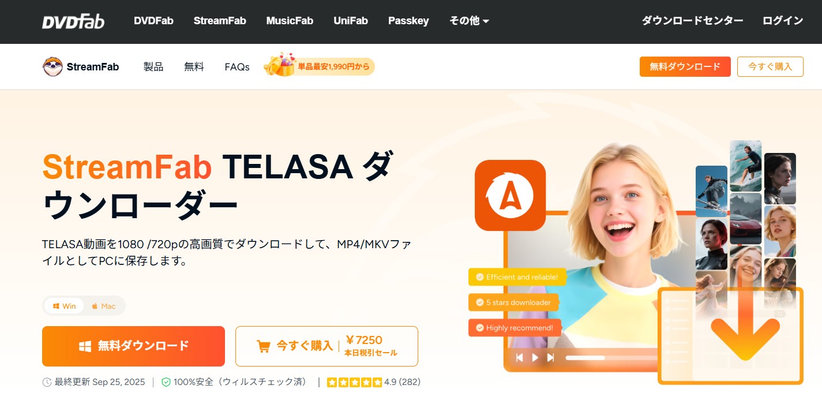Open the MusicFab top menu item
The width and height of the screenshot is (822, 415).
(x=290, y=21)
